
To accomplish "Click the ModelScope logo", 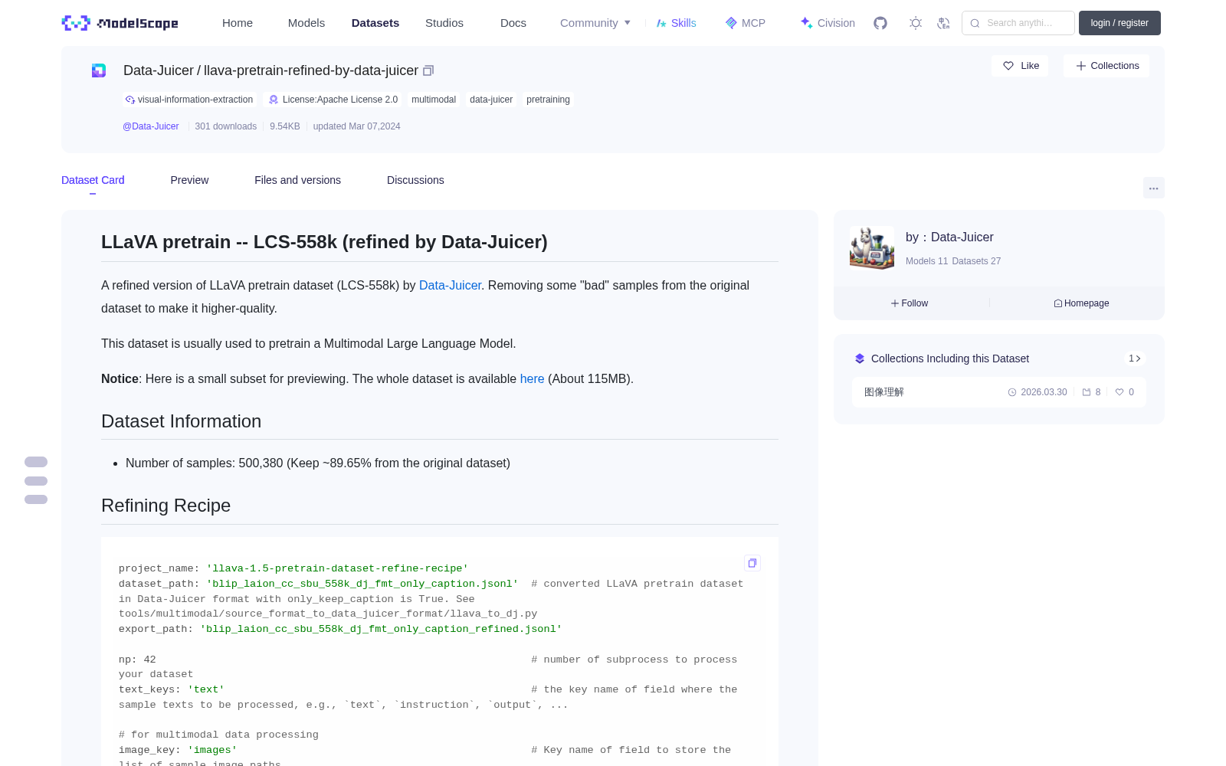I will pyautogui.click(x=120, y=23).
